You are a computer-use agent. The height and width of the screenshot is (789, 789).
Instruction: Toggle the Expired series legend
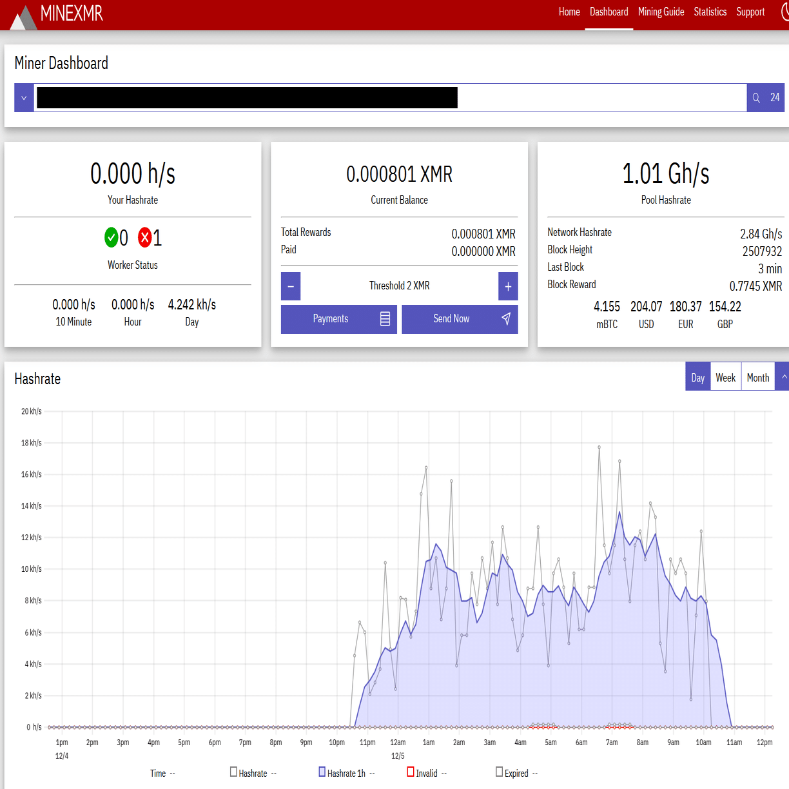pyautogui.click(x=516, y=773)
